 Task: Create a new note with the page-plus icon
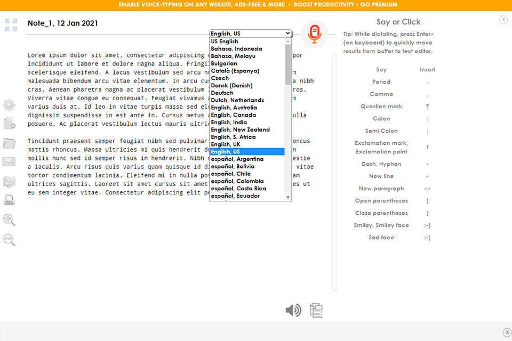[10, 124]
